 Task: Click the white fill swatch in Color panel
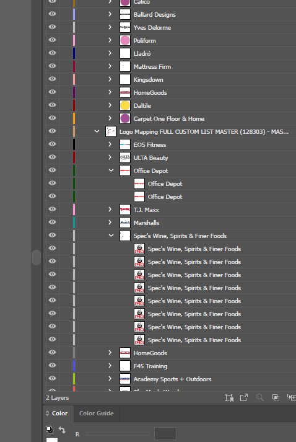coord(52,440)
